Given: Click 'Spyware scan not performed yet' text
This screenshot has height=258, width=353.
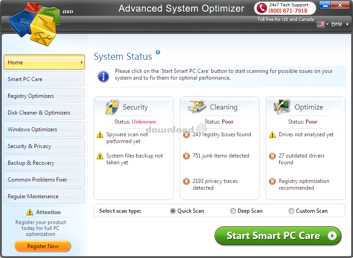Looking at the screenshot, I should pos(127,138).
